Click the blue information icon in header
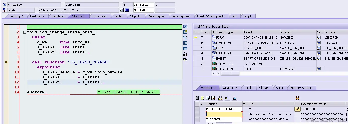The image size is (348, 124). pos(127,10)
